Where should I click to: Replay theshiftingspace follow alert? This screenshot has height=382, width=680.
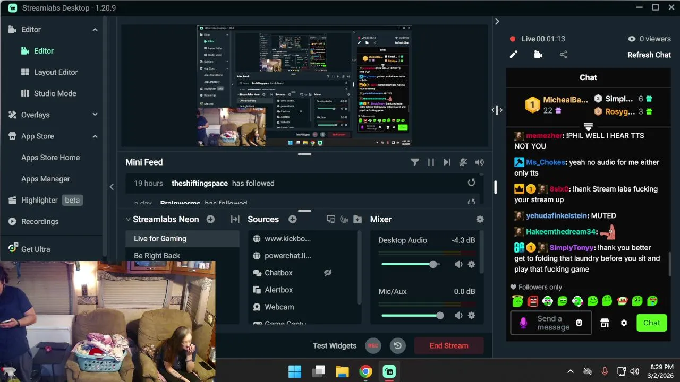coord(471,183)
